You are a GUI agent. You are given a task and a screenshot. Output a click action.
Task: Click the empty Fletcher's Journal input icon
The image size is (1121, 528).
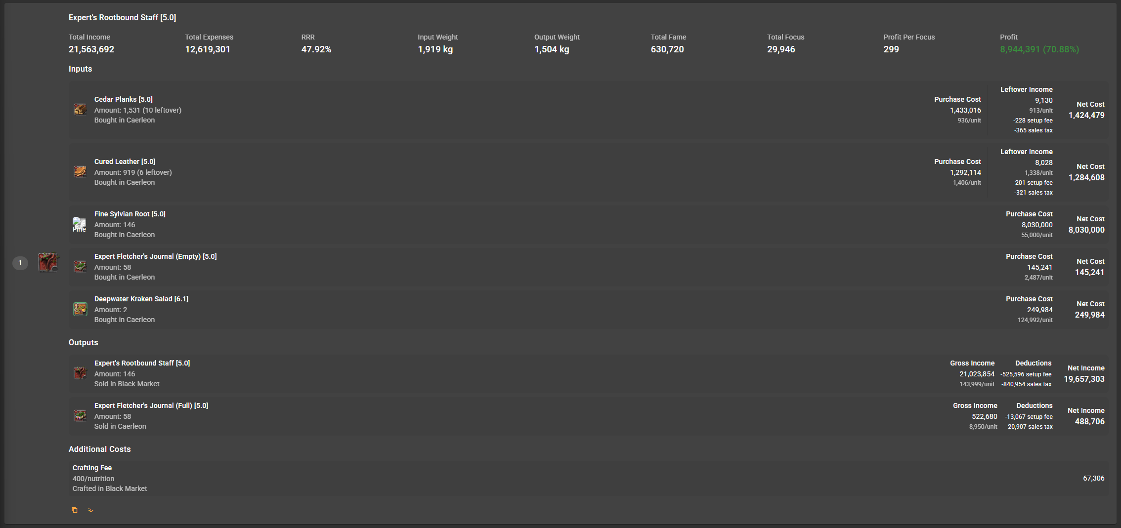(80, 267)
